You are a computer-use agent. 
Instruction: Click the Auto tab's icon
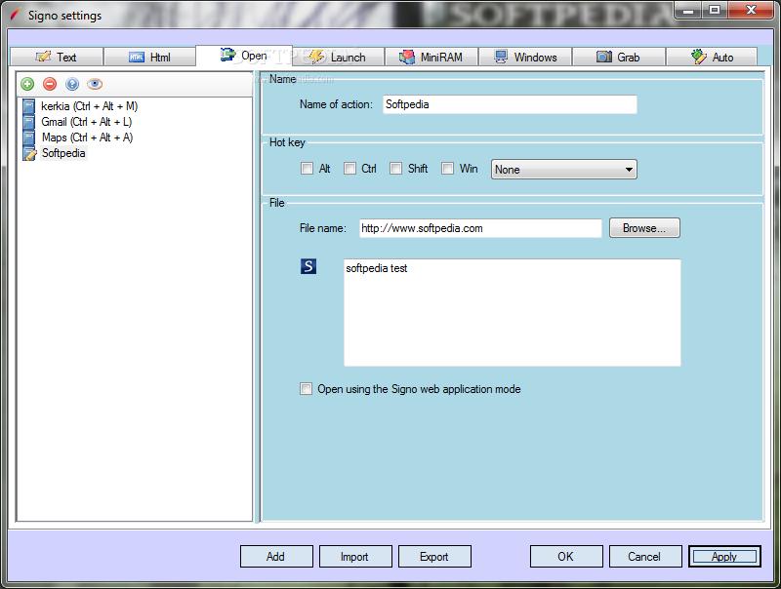tap(698, 57)
